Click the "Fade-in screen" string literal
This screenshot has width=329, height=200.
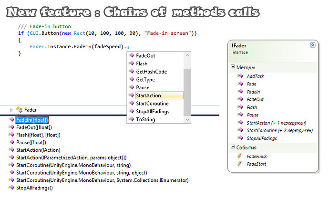(167, 33)
